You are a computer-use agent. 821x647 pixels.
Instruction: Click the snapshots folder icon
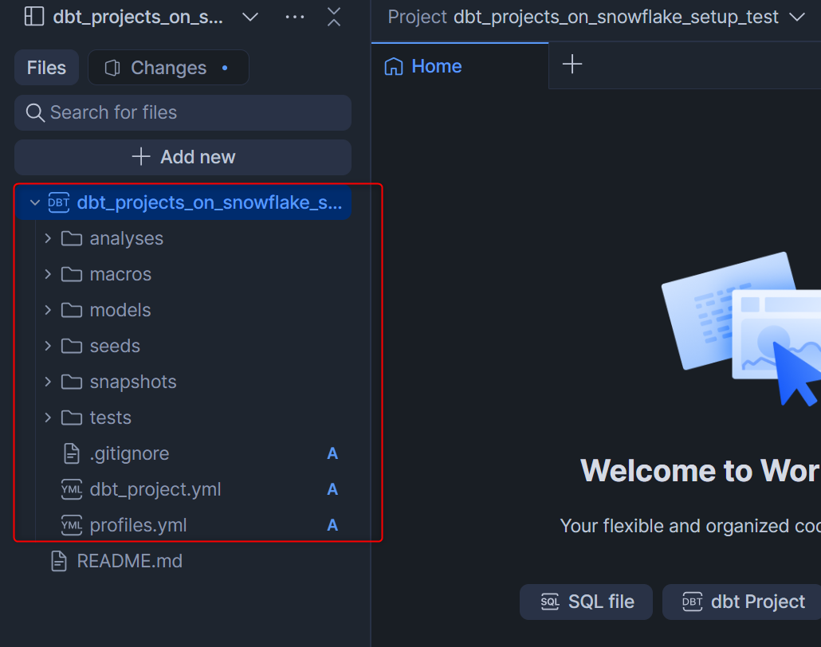point(72,382)
